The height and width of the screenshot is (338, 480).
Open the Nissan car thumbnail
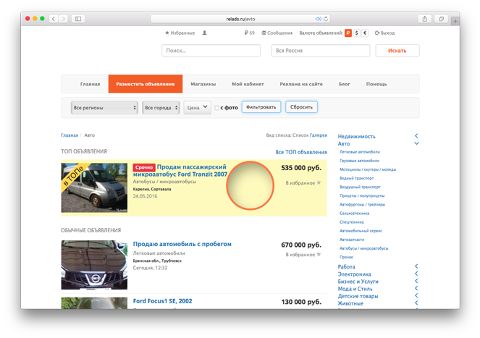(x=94, y=265)
